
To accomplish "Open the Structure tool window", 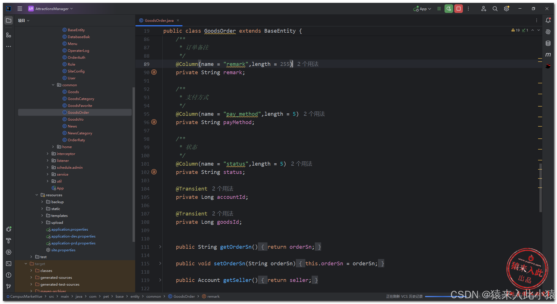I will pos(9,35).
